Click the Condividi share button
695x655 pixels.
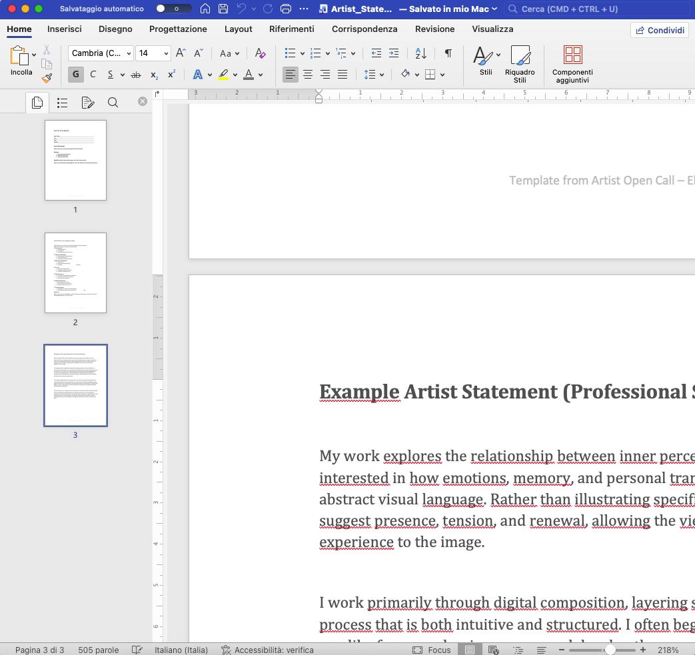[x=660, y=30]
